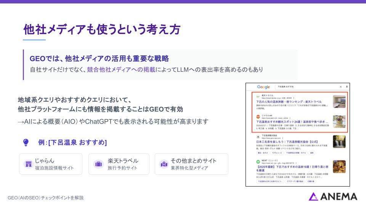This screenshot has height=206, width=366.
Task: Click the orange じゃらんnet favicon in results
Action: point(258,116)
